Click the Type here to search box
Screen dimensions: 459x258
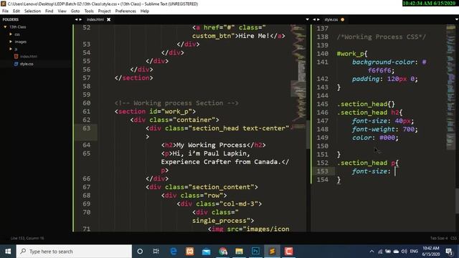pyautogui.click(x=74, y=252)
